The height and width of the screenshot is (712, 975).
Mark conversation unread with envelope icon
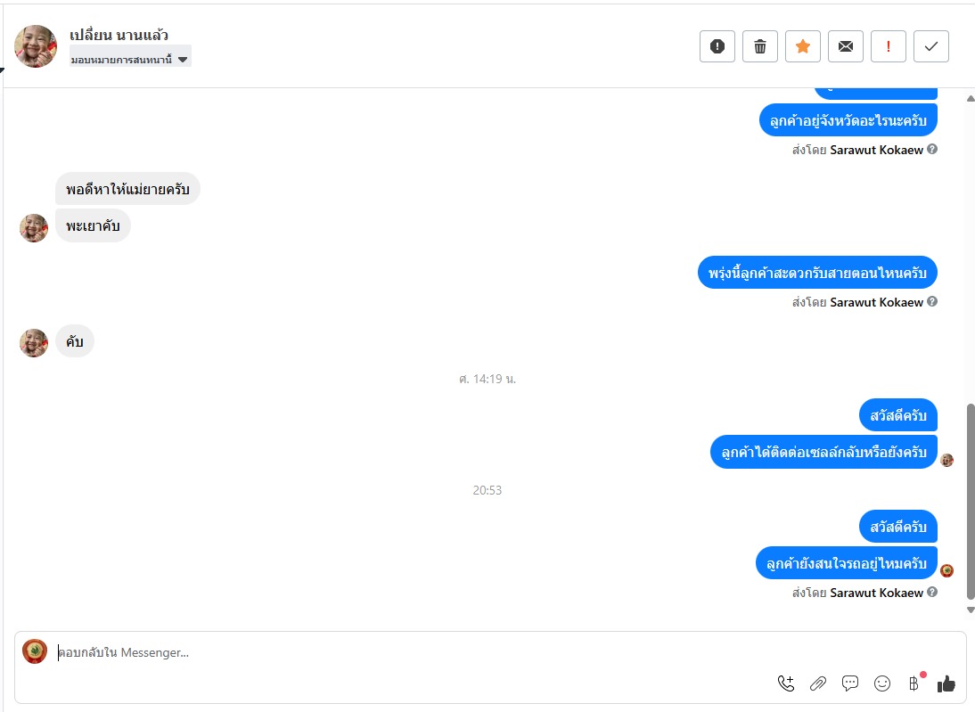(846, 46)
